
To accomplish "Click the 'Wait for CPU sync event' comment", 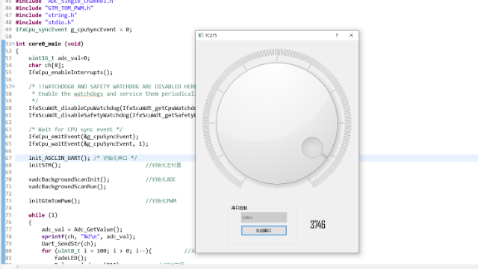I will (x=75, y=129).
